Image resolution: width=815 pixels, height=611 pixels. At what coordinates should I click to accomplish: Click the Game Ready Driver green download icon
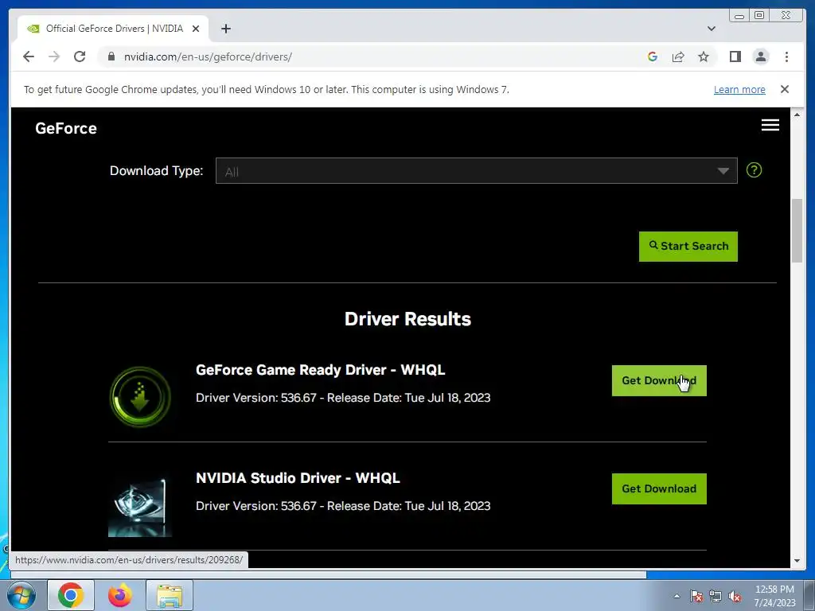coord(140,397)
